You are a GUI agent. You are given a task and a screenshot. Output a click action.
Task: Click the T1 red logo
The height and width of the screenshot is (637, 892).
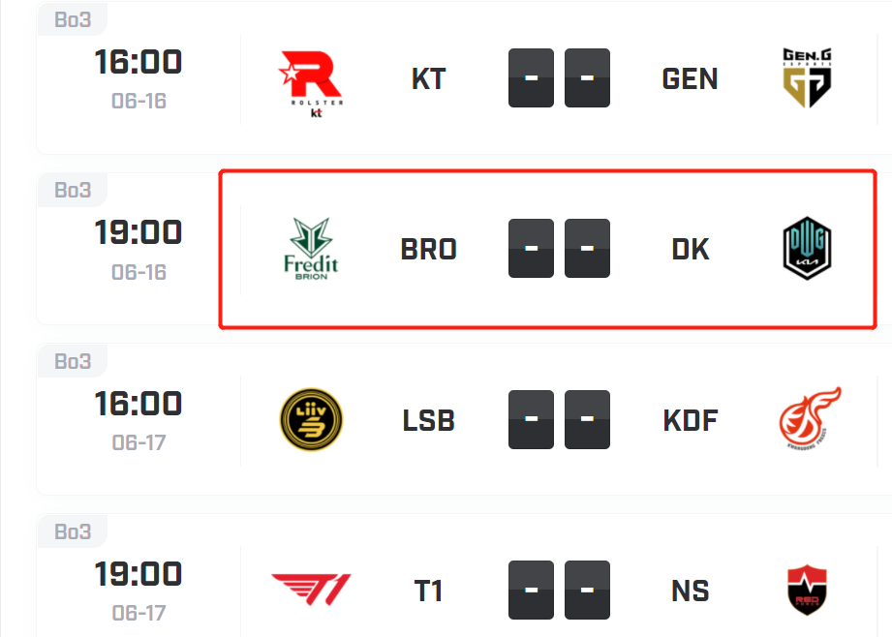311,590
